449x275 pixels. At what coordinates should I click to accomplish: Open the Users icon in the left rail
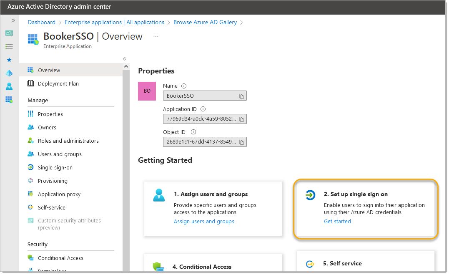pyautogui.click(x=9, y=86)
